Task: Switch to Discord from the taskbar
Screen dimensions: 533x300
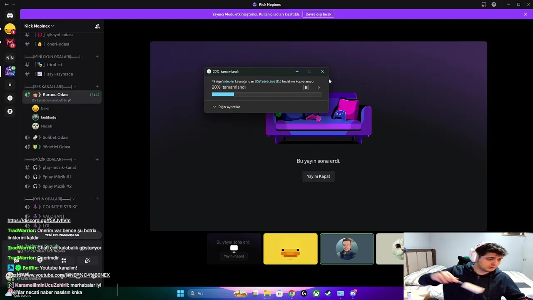Action: [353, 293]
